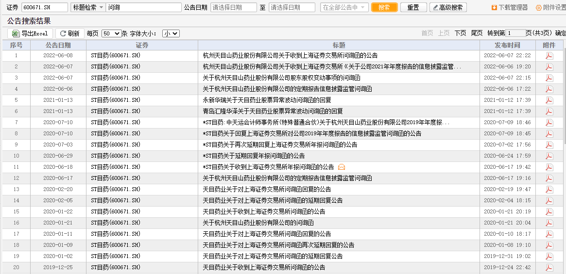Open PDF attachment for row 1 announcement
566x274 pixels.
(x=549, y=55)
